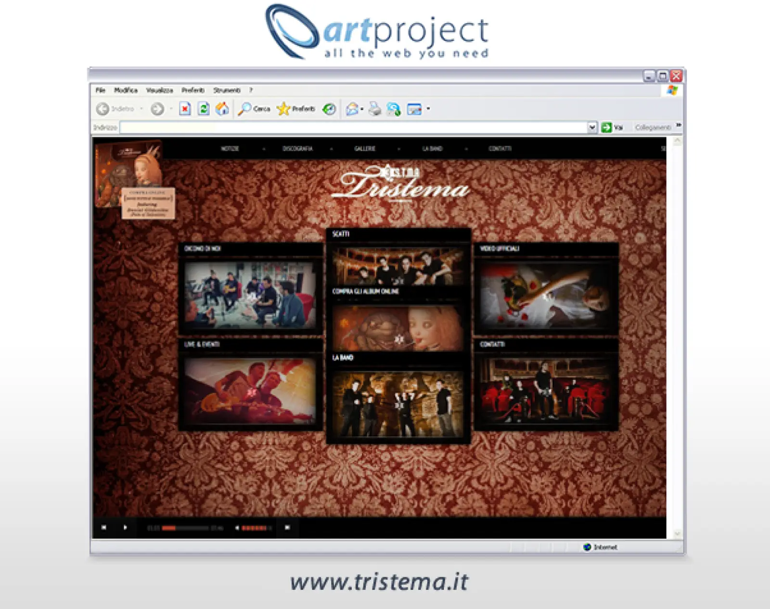The image size is (770, 609).
Task: Click the album cover in page corner
Action: [x=128, y=167]
